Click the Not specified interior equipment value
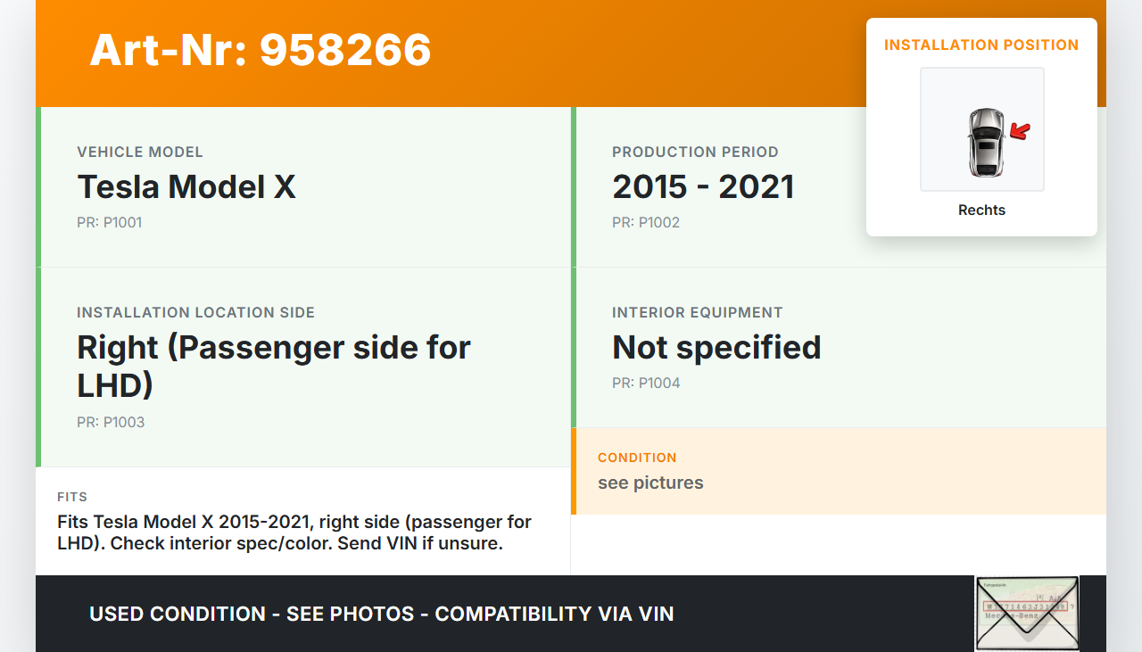Screen dimensions: 1142x652 pyautogui.click(x=716, y=347)
